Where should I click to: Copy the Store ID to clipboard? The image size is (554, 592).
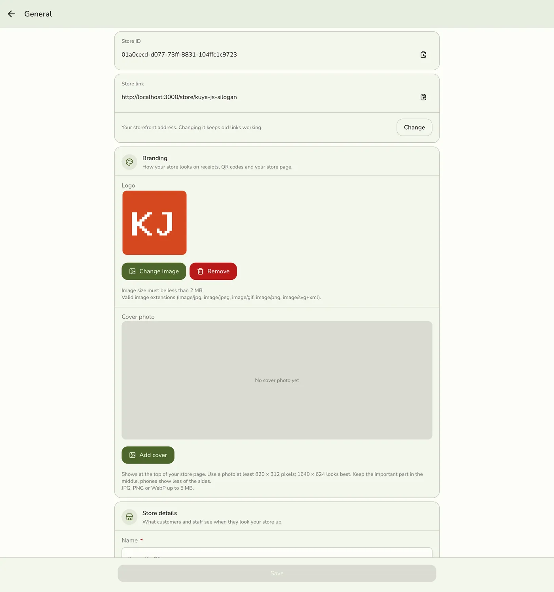click(423, 55)
